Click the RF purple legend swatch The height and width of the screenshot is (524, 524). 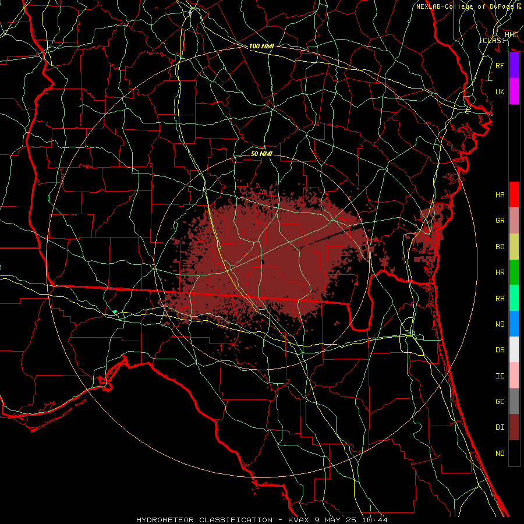[514, 65]
